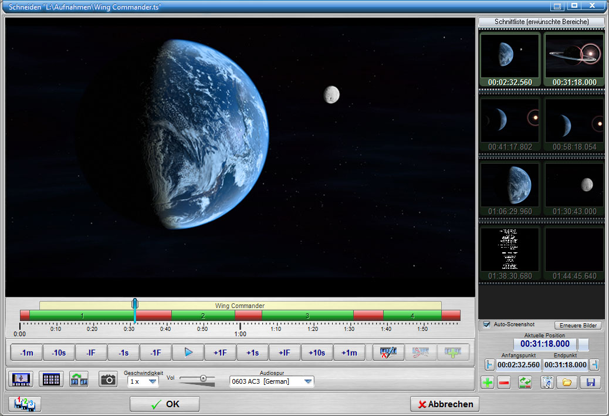
Task: Click the Aktuelle Position time field
Action: (545, 344)
